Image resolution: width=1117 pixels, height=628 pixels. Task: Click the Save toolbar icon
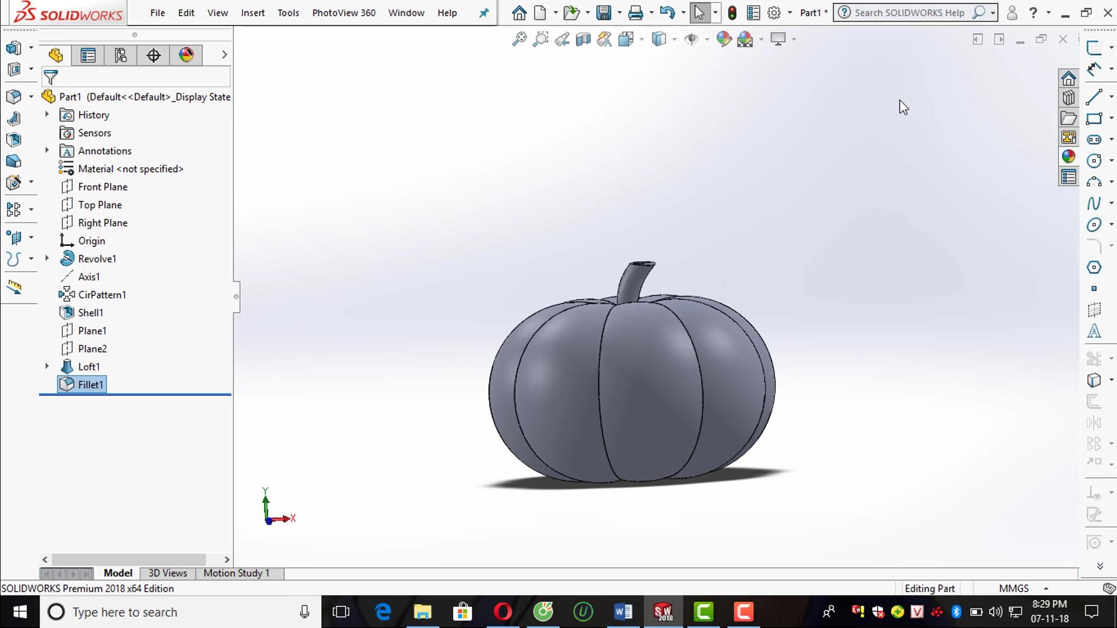[604, 13]
